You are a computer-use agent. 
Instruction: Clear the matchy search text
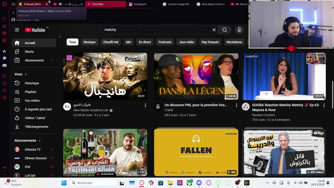[214, 30]
